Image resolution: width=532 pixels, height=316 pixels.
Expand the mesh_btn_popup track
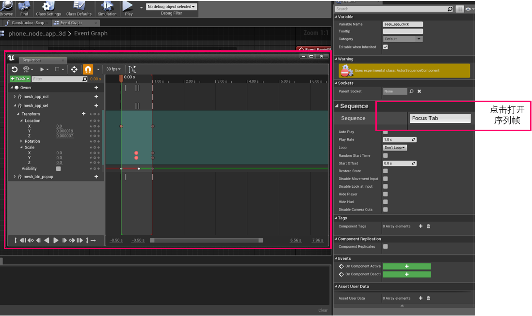pos(15,177)
